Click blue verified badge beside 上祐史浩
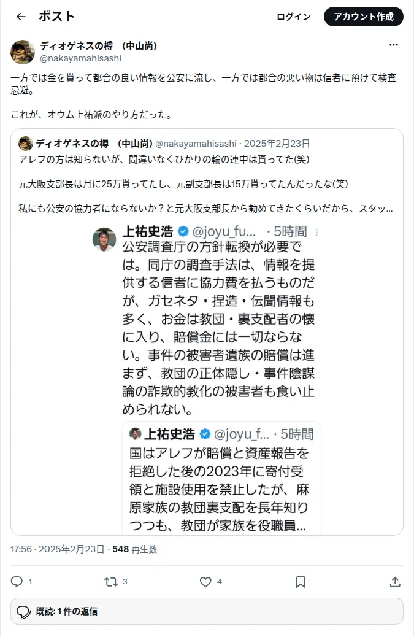 183,231
